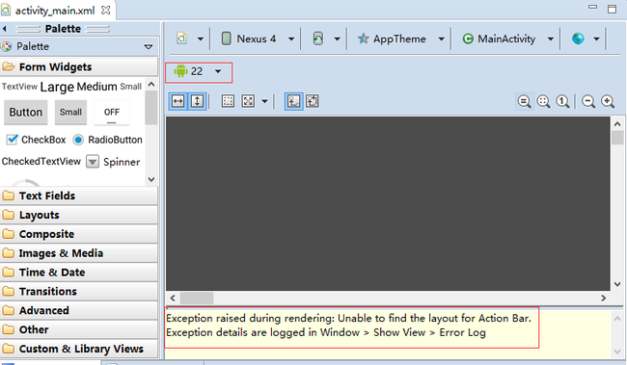Select the CheckedTextView widget

41,162
